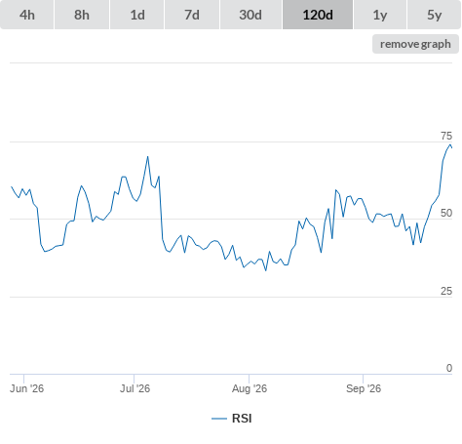The height and width of the screenshot is (444, 462).
Task: Click the early July RSI peak point
Action: pyautogui.click(x=147, y=157)
